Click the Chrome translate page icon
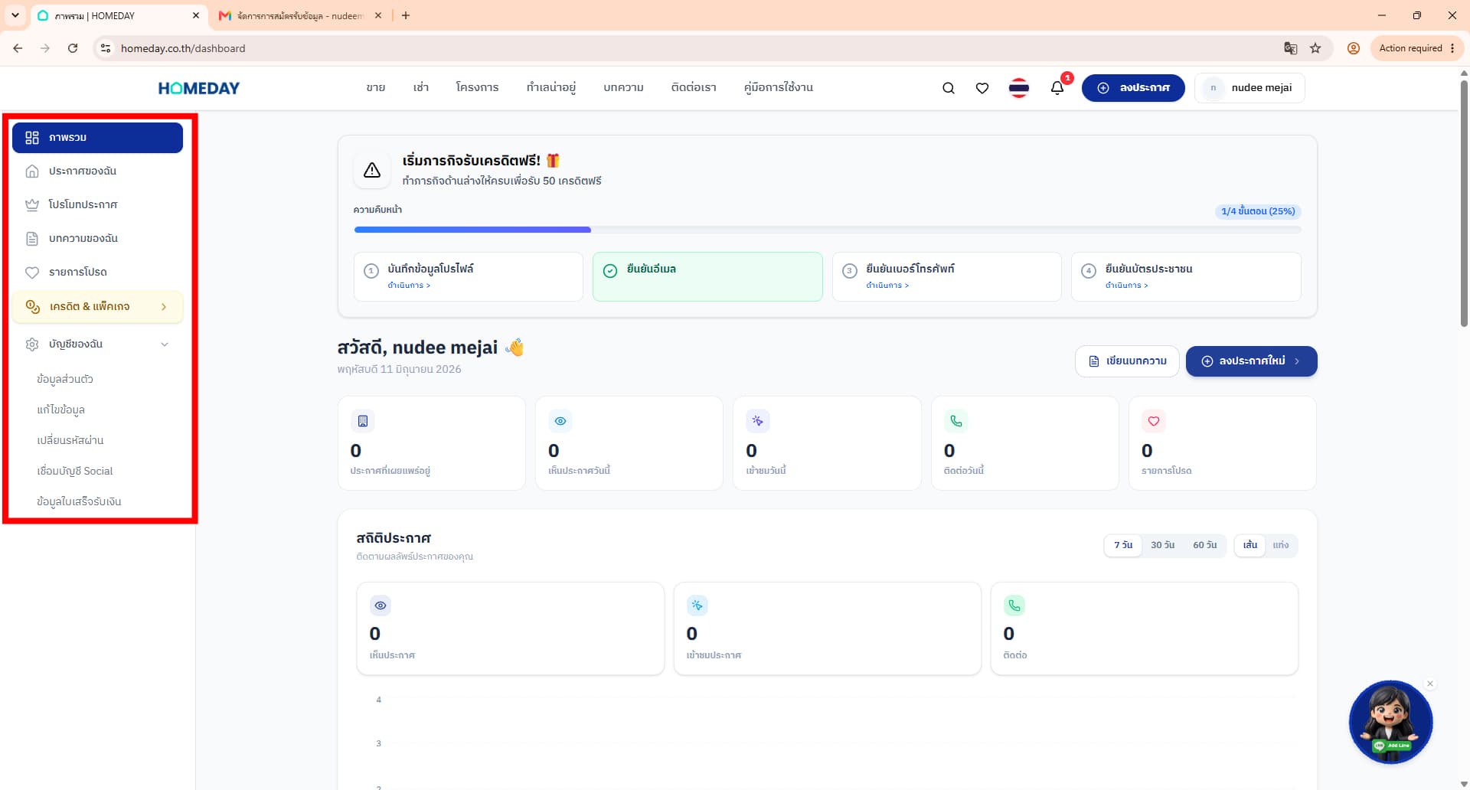 click(x=1291, y=48)
